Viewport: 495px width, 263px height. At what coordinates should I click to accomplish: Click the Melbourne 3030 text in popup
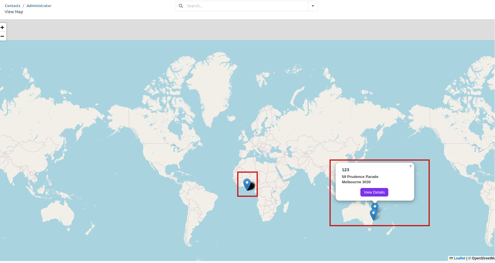tap(356, 182)
